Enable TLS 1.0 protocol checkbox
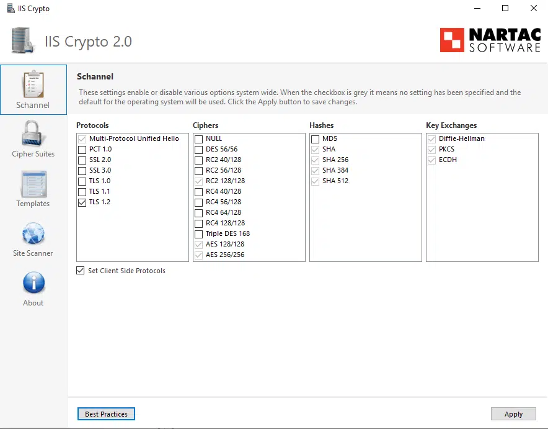 tap(82, 181)
